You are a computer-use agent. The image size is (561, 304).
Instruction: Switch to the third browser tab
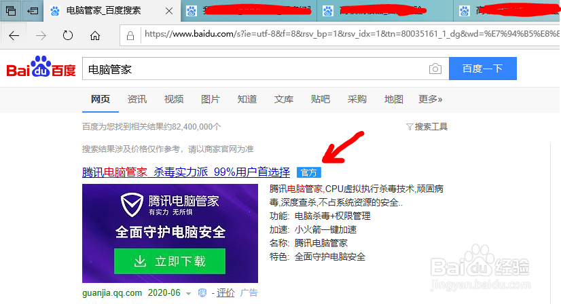tap(384, 11)
